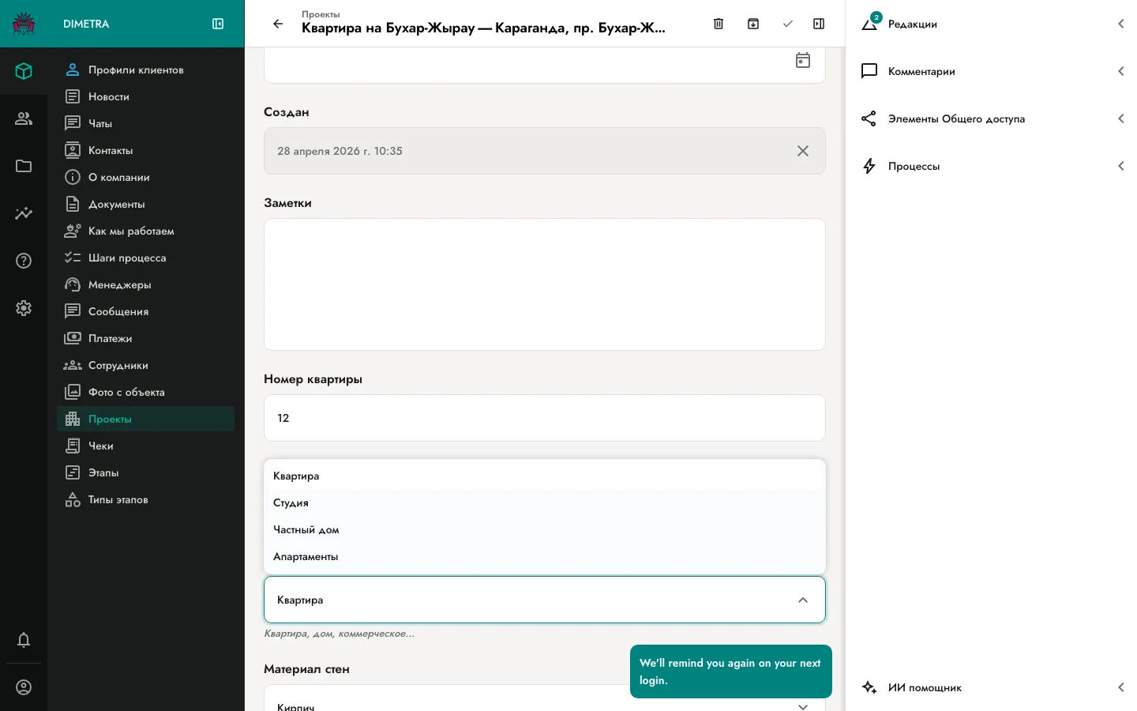
Task: Open the calendar date picker icon
Action: 803,60
